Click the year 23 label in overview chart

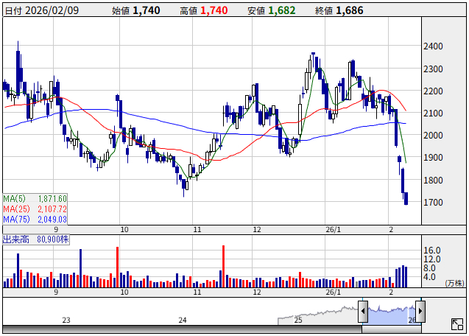pyautogui.click(x=66, y=320)
